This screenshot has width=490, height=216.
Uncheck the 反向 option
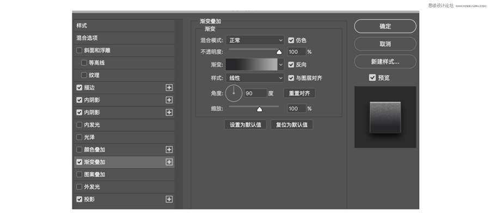(291, 65)
